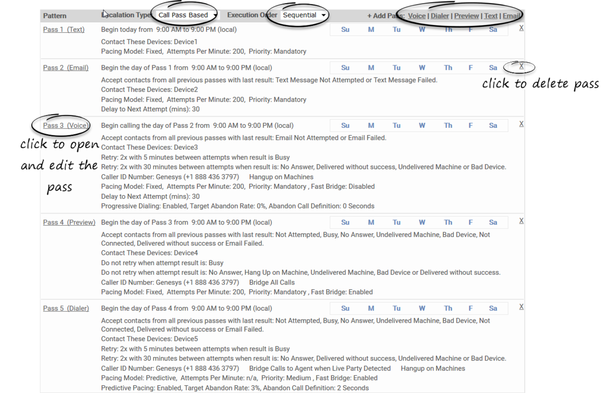Toggle Wednesday for Pass 2

click(422, 68)
